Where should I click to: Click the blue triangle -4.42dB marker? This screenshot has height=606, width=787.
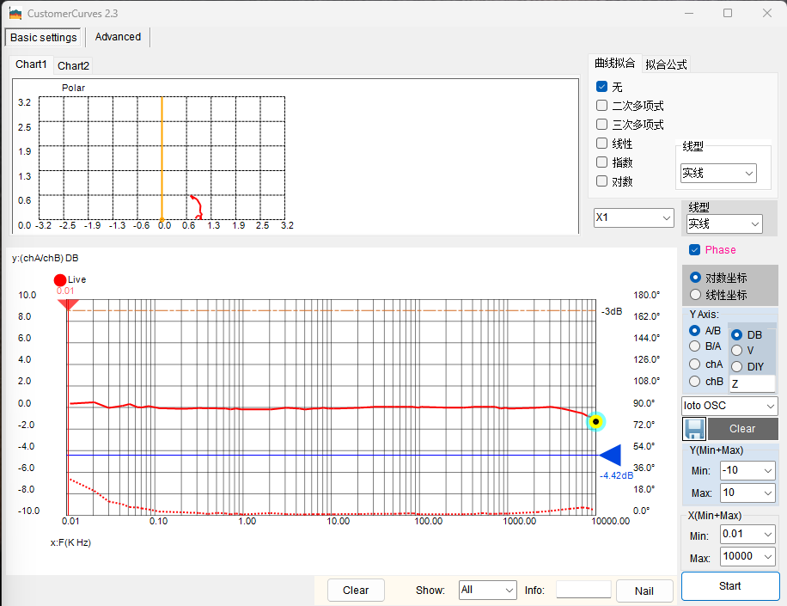[610, 456]
